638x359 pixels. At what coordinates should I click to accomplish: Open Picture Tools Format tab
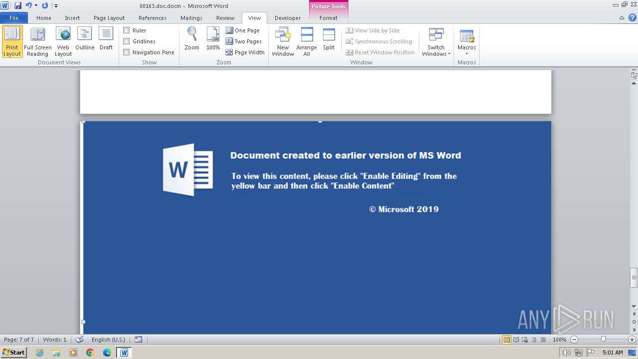tap(328, 18)
